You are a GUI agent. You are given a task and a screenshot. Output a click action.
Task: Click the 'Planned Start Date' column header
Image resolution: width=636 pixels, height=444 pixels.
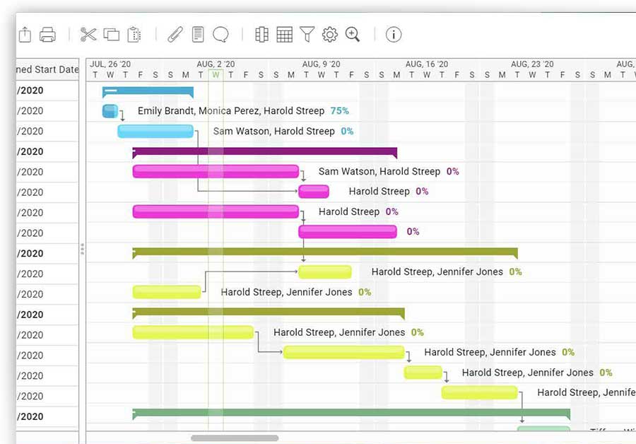point(47,69)
